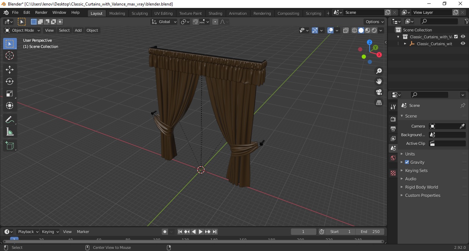Select the Annotate tool
The width and height of the screenshot is (469, 251).
point(10,120)
